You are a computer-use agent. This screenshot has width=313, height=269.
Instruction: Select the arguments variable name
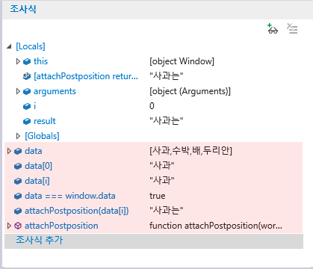click(x=55, y=91)
